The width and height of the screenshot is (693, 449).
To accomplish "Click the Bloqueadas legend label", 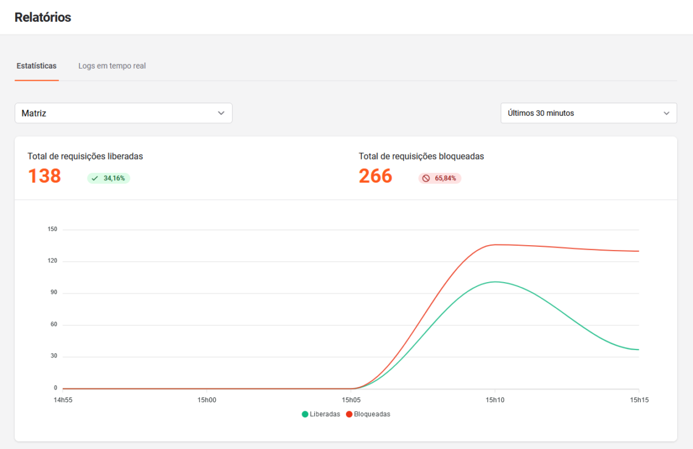I will click(372, 414).
